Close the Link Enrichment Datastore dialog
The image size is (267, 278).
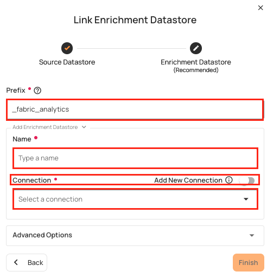260,8
